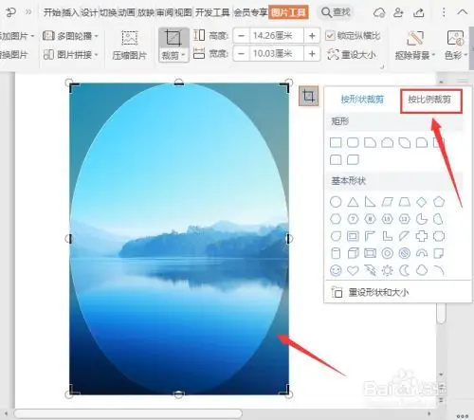
Task: Select the oval crop shape
Action: pos(336,202)
